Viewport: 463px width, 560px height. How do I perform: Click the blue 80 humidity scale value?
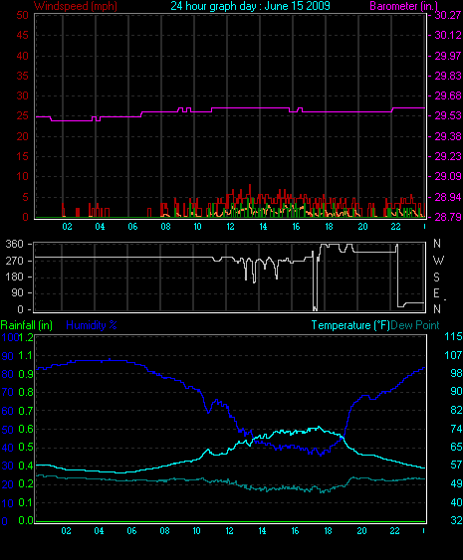8,375
